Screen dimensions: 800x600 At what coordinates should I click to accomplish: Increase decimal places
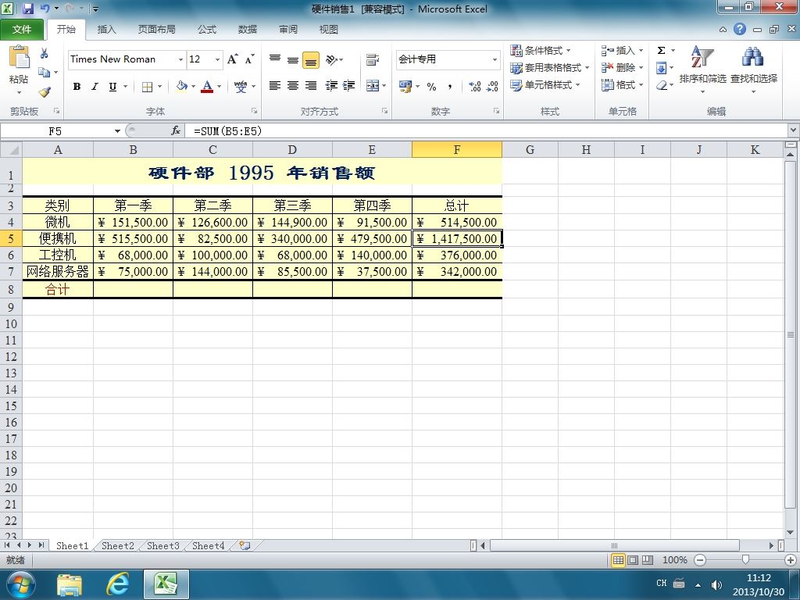pos(474,86)
